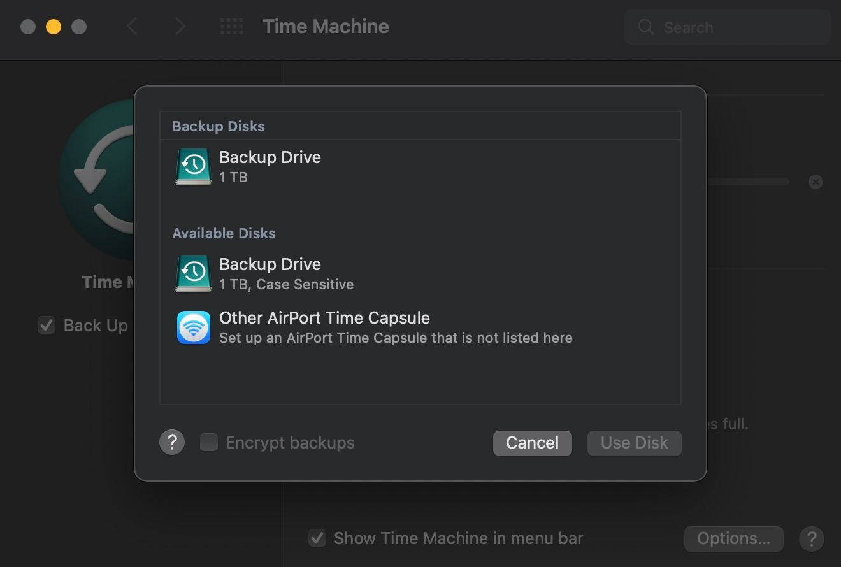Toggle Back Up Automatically checkbox

pos(47,326)
